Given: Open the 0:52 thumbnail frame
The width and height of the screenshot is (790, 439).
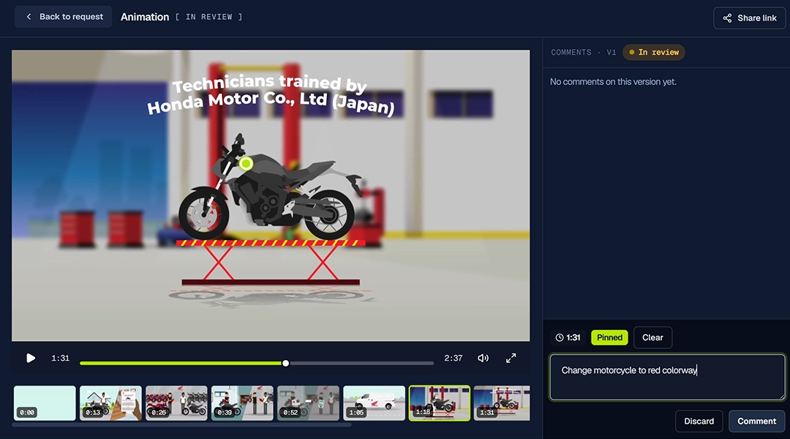Looking at the screenshot, I should [x=309, y=402].
